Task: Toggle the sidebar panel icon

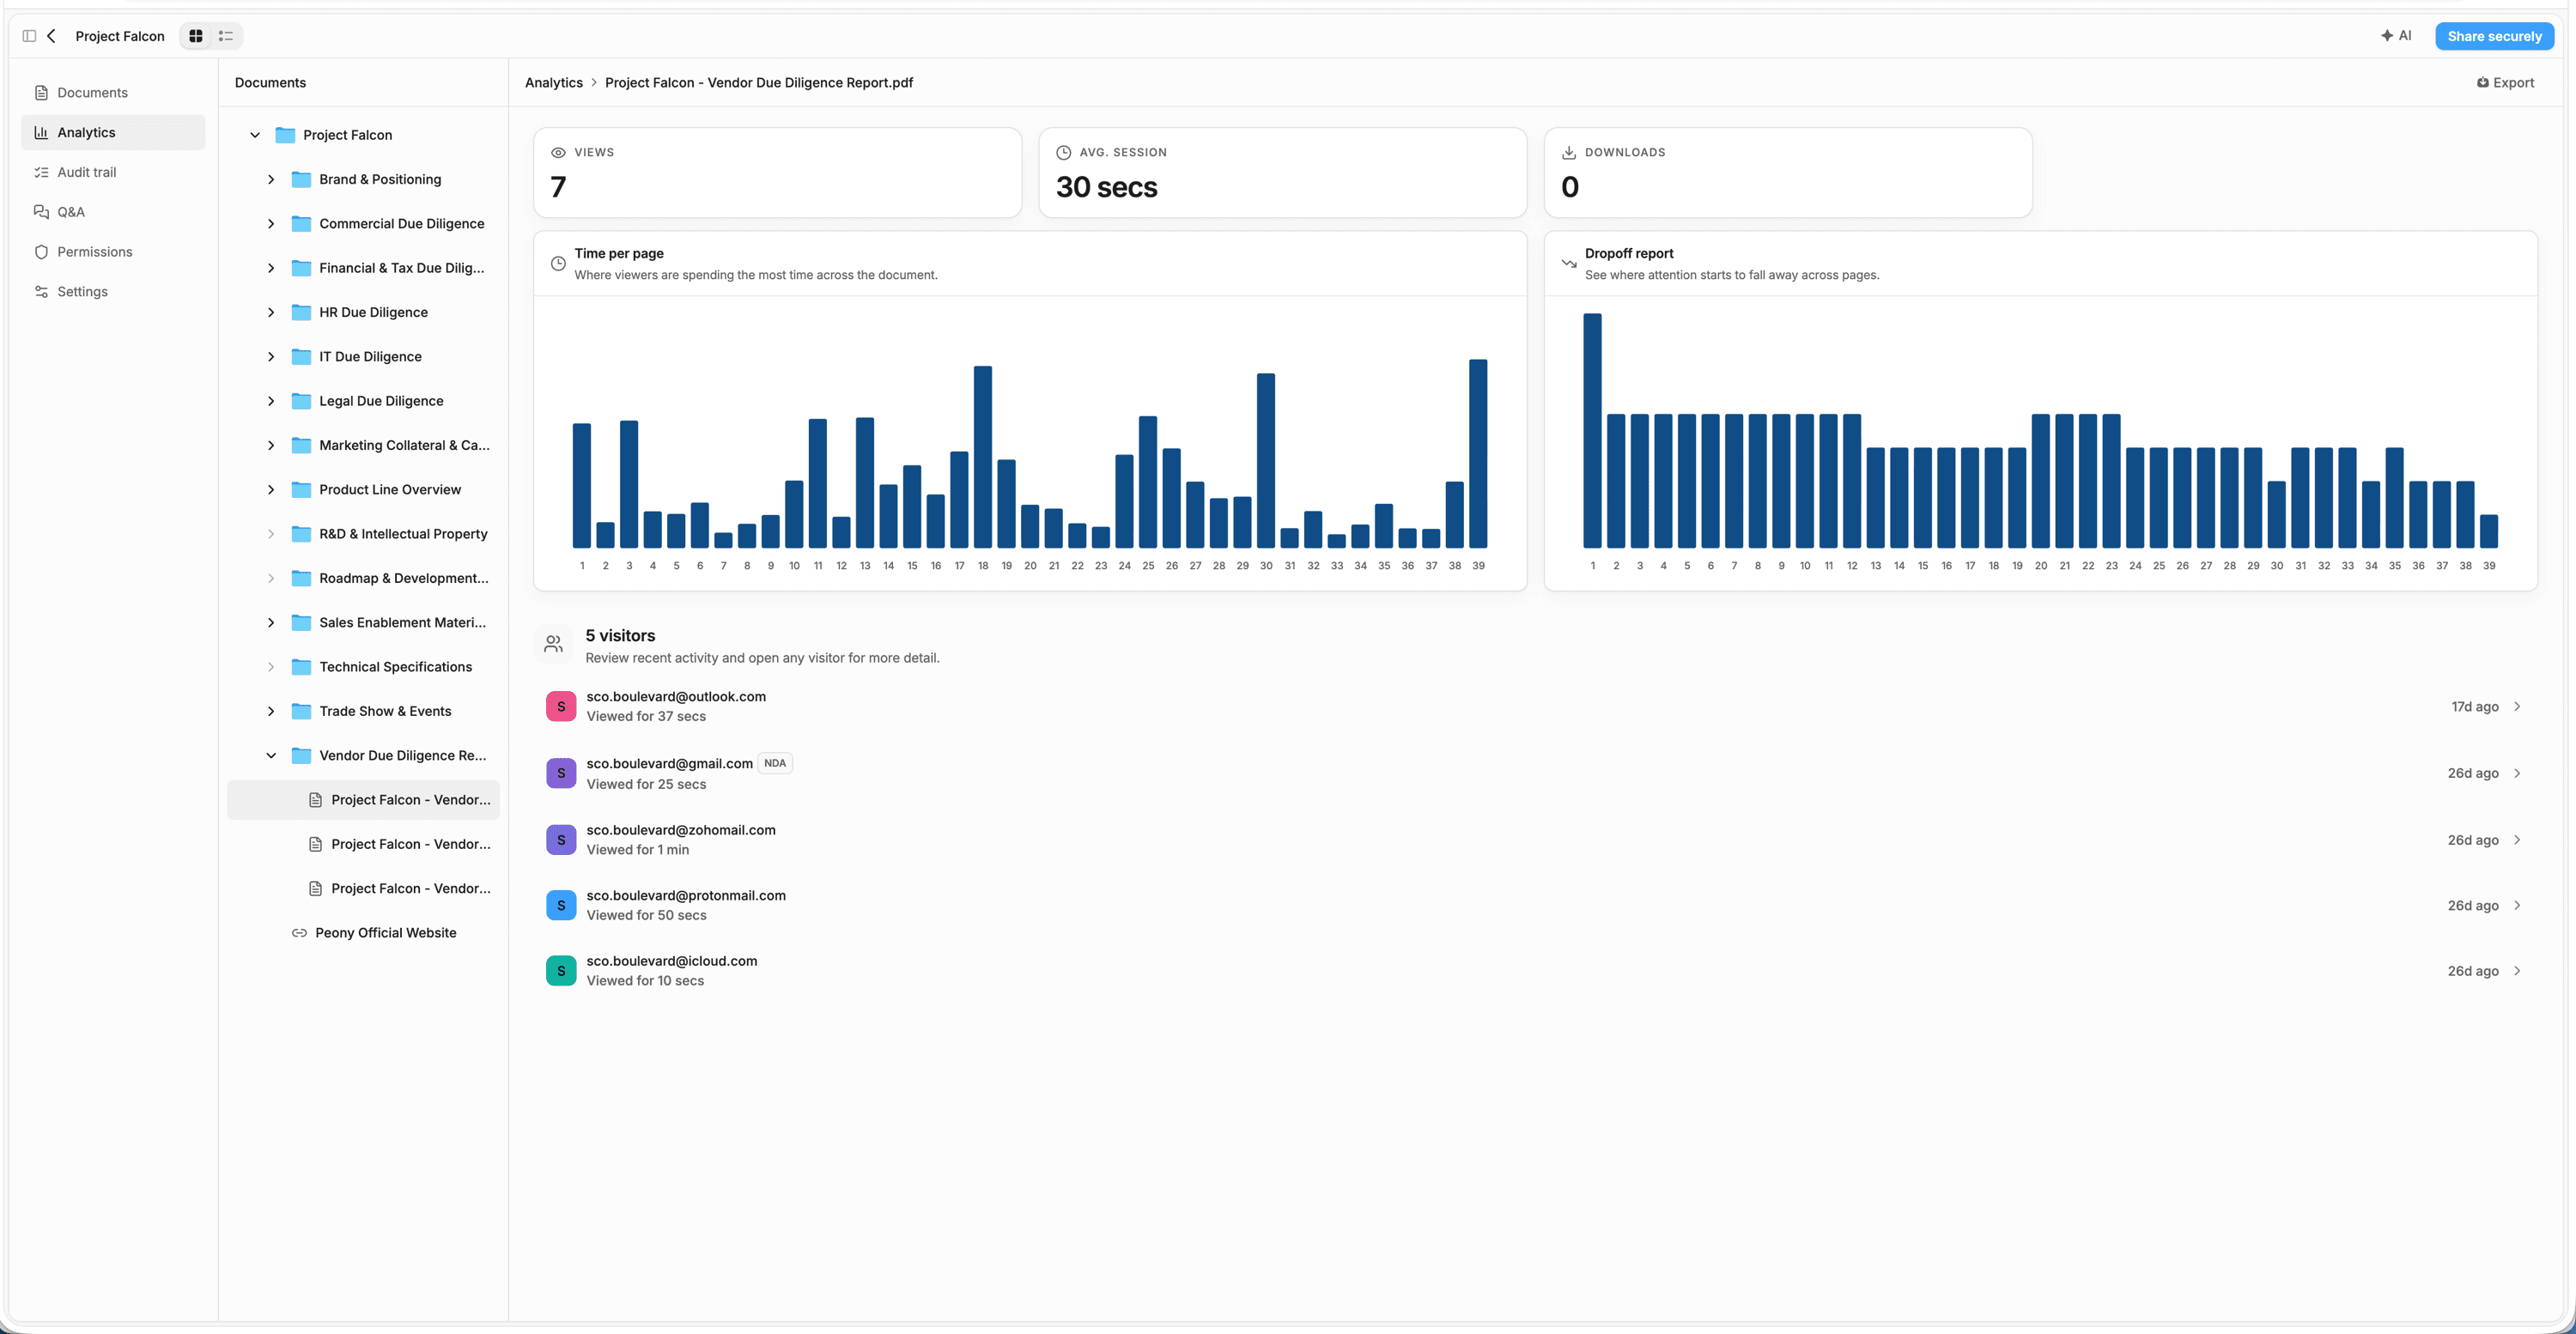Action: click(29, 36)
